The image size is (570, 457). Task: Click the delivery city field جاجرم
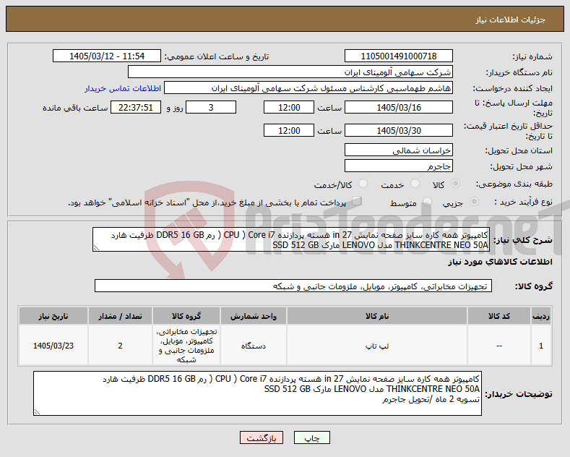399,166
